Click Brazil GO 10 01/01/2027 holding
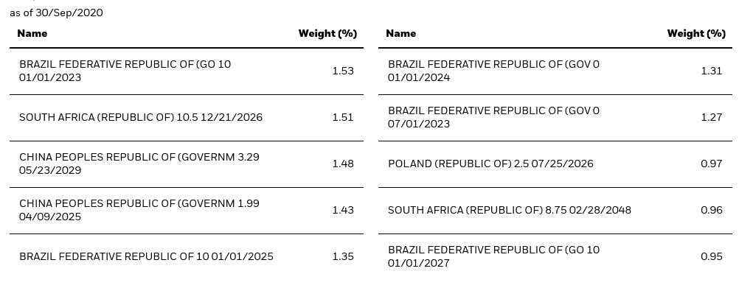Viewport: 753px width, 288px height. click(x=555, y=257)
